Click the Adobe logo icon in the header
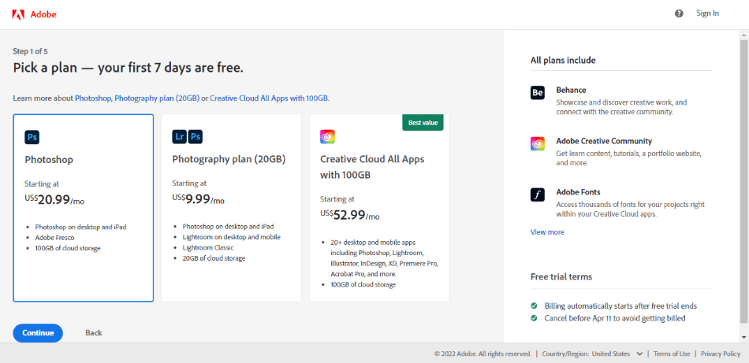 (18, 14)
